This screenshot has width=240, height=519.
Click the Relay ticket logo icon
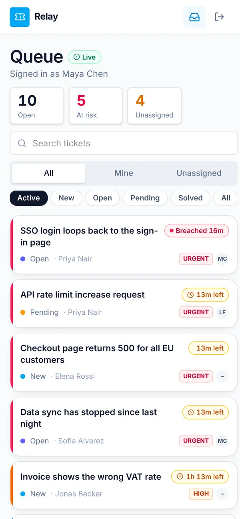tap(20, 17)
